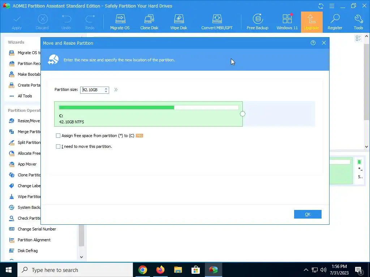
Task: Open Free Backup in toolbar
Action: point(257,22)
